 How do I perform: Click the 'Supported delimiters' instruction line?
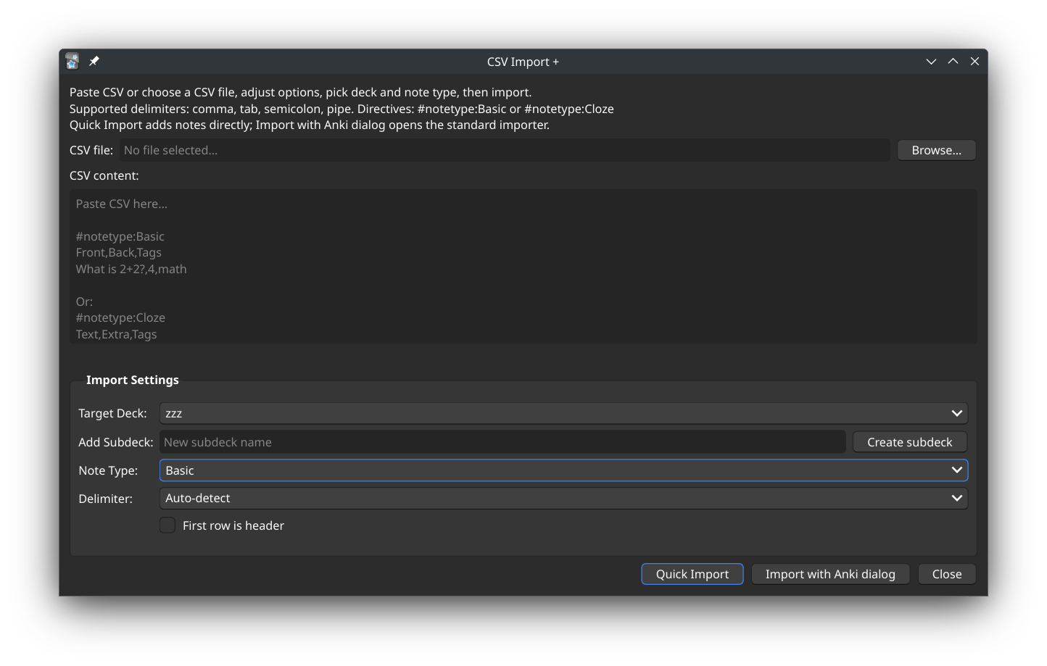pyautogui.click(x=342, y=109)
